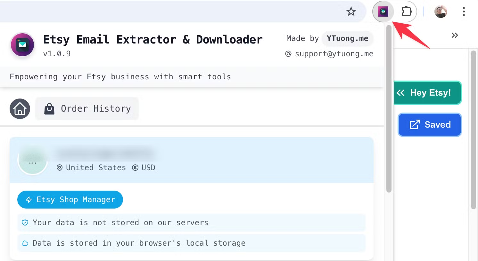
Task: Open the Extensions puzzle piece menu
Action: 406,12
